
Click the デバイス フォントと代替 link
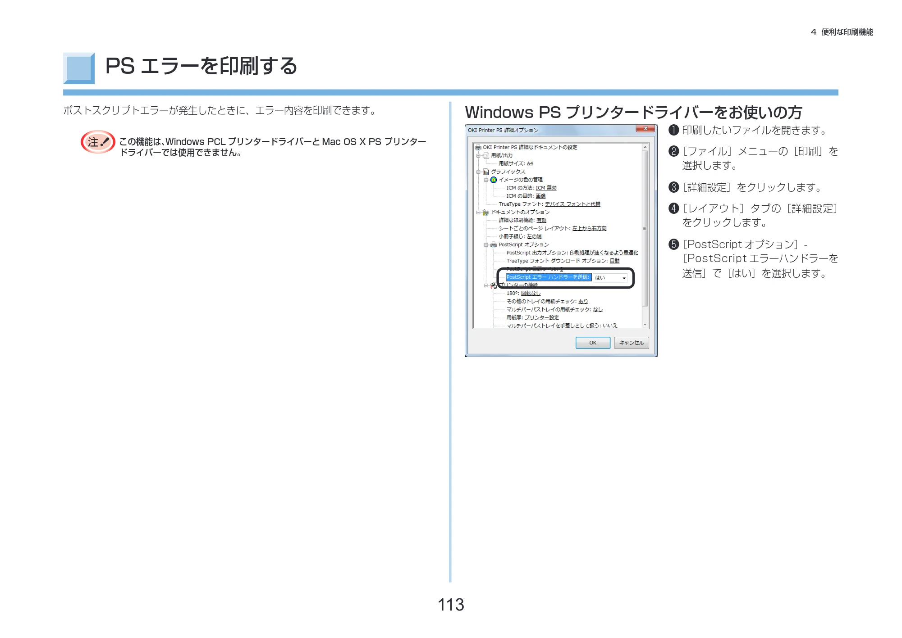572,204
